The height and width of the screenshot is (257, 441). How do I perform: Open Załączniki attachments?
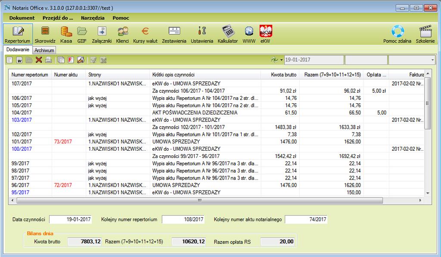[x=102, y=34]
